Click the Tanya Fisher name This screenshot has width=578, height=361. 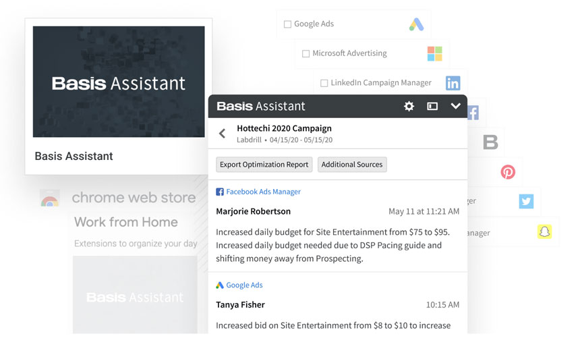(x=240, y=304)
